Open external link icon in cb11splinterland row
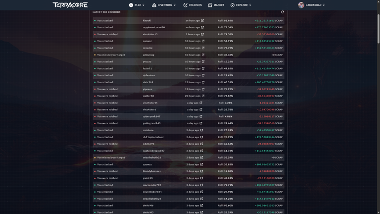This screenshot has width=380, height=214. tap(202, 137)
